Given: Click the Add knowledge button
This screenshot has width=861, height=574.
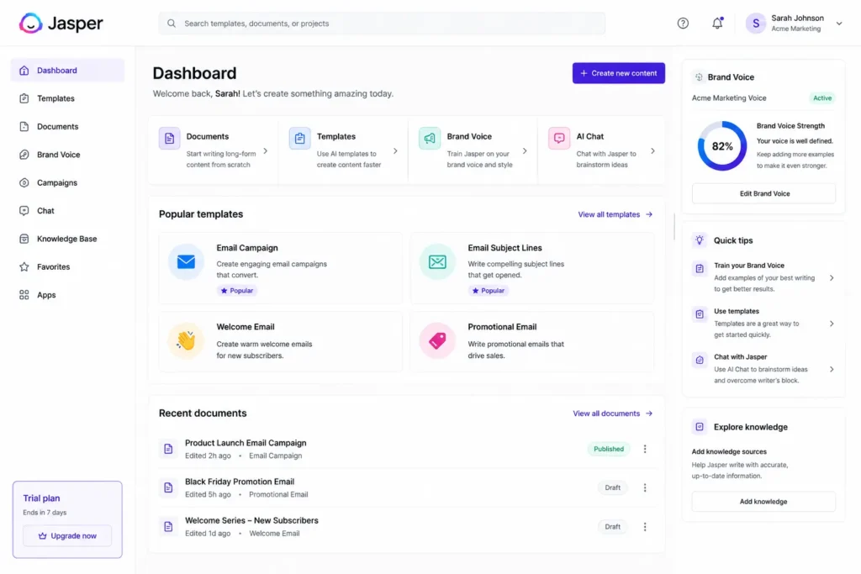Looking at the screenshot, I should (763, 502).
